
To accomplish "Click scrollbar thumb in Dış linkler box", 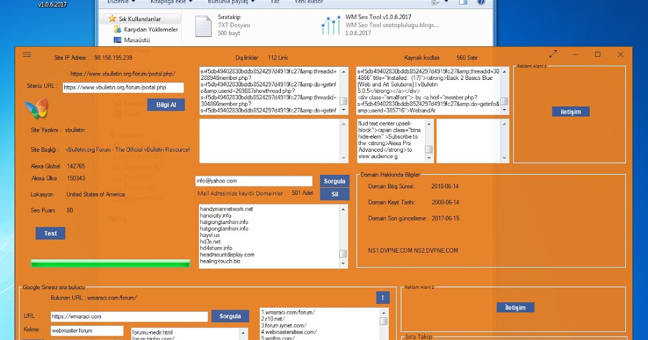I will pyautogui.click(x=343, y=101).
